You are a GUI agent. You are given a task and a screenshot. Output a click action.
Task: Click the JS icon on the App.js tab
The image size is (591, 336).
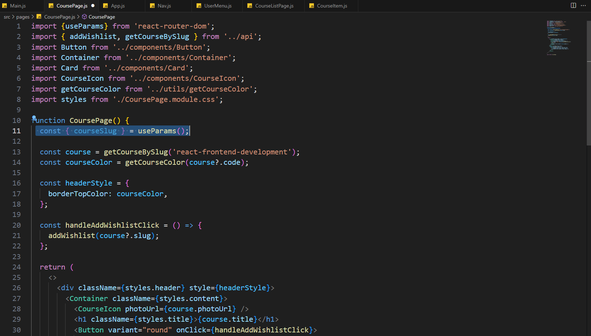pyautogui.click(x=105, y=6)
